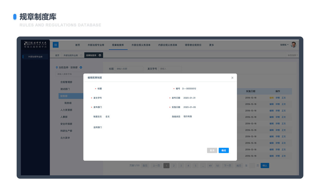Close the 编辑规章制度 dialog with the X
The height and width of the screenshot is (190, 320).
(x=232, y=78)
